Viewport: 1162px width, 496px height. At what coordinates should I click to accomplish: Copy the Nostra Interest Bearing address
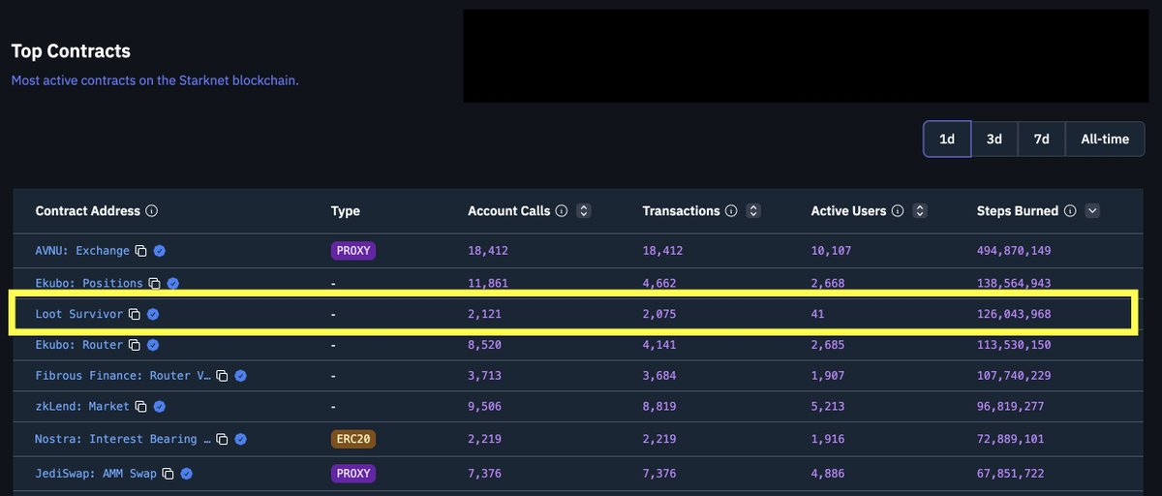click(x=222, y=439)
